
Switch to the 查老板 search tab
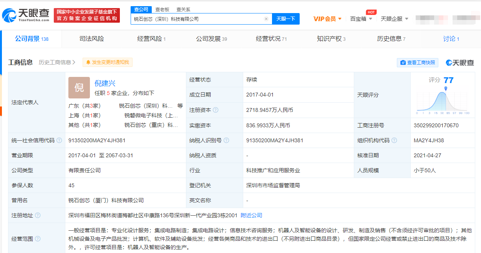pos(162,9)
